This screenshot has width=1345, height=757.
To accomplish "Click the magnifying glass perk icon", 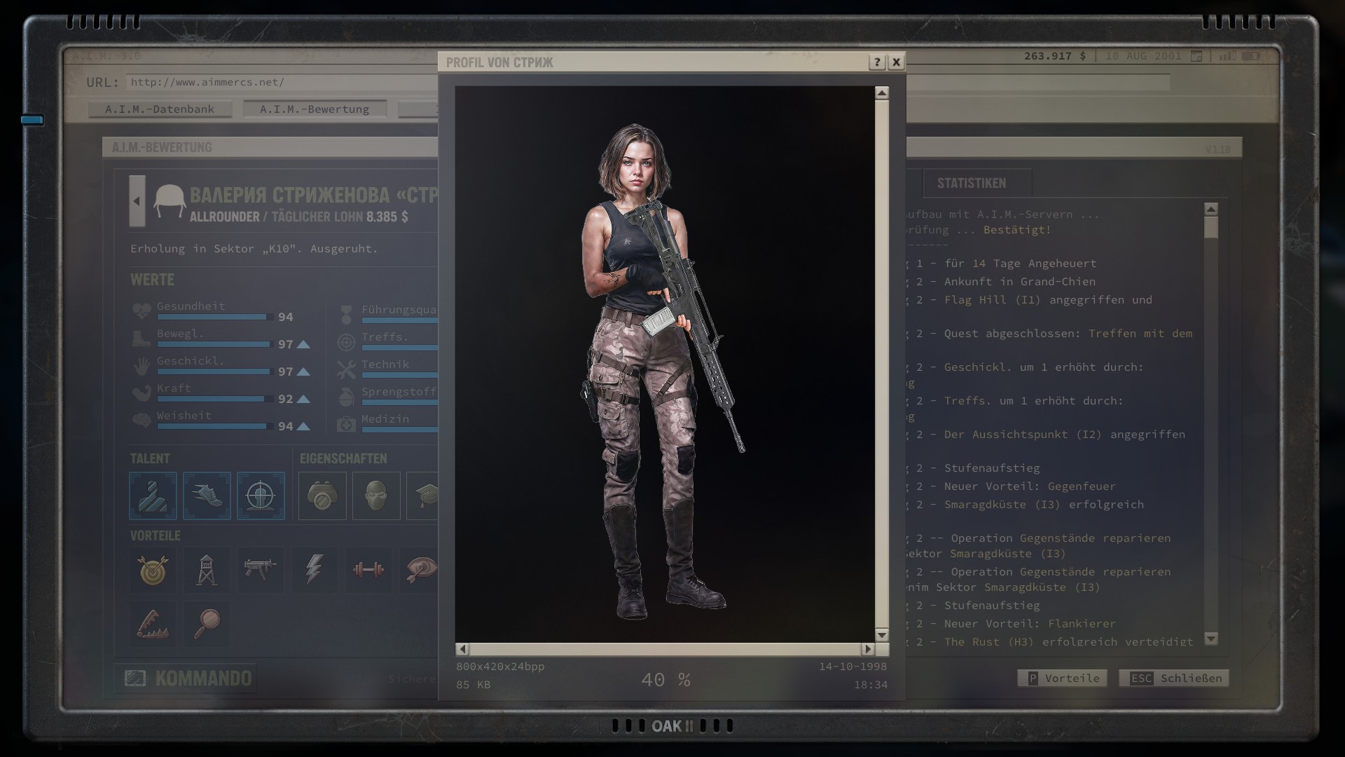I will (x=207, y=623).
